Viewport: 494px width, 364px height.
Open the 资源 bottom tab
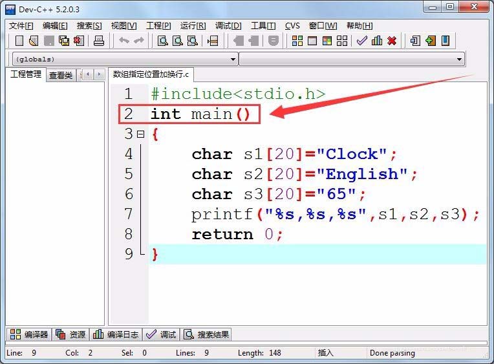(x=71, y=334)
